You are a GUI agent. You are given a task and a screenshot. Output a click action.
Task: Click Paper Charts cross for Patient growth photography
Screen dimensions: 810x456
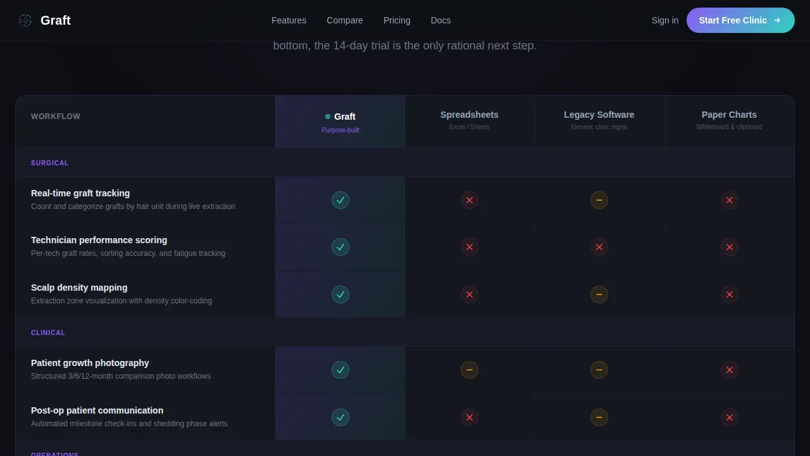pos(730,370)
